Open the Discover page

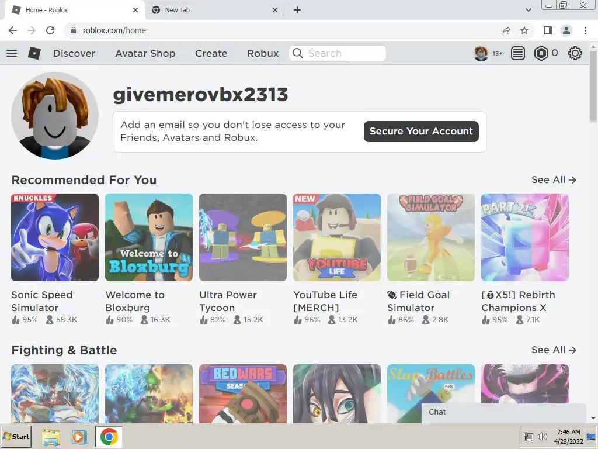(x=74, y=53)
